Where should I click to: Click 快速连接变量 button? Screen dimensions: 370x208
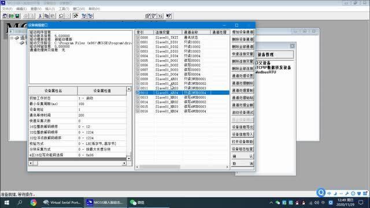click(x=243, y=54)
